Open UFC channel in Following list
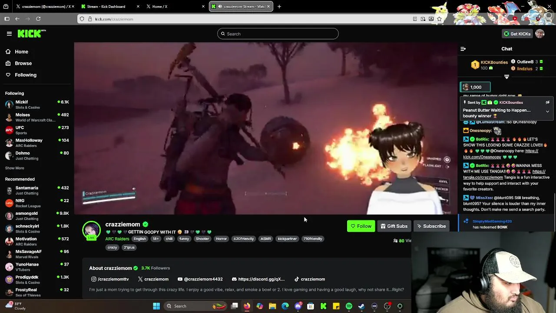 click(37, 130)
